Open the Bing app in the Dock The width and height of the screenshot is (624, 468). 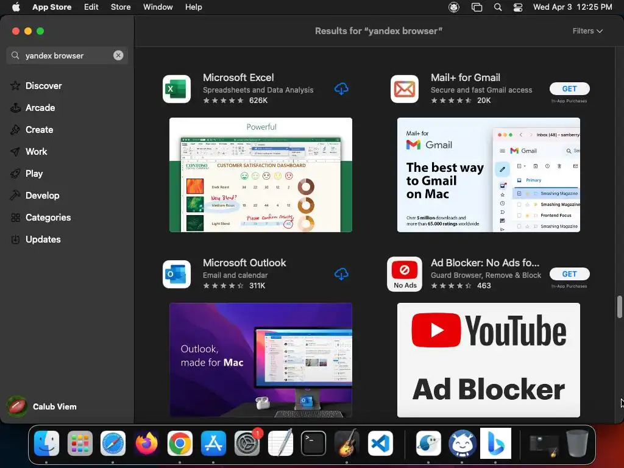[x=495, y=443]
